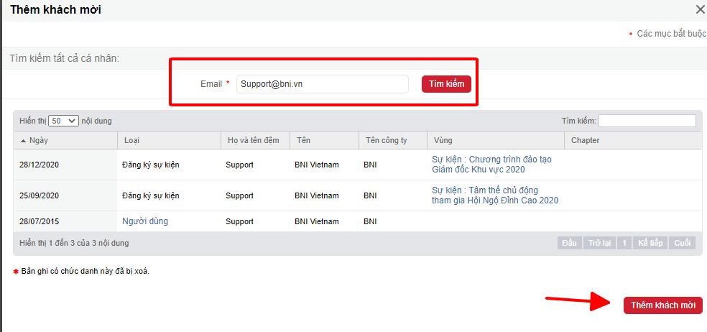Sort by Họ và tên đệm column
The image size is (707, 332).
[255, 140]
